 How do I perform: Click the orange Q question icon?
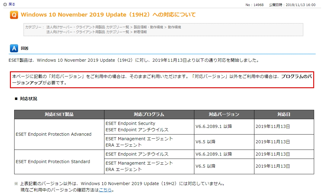[14, 15]
